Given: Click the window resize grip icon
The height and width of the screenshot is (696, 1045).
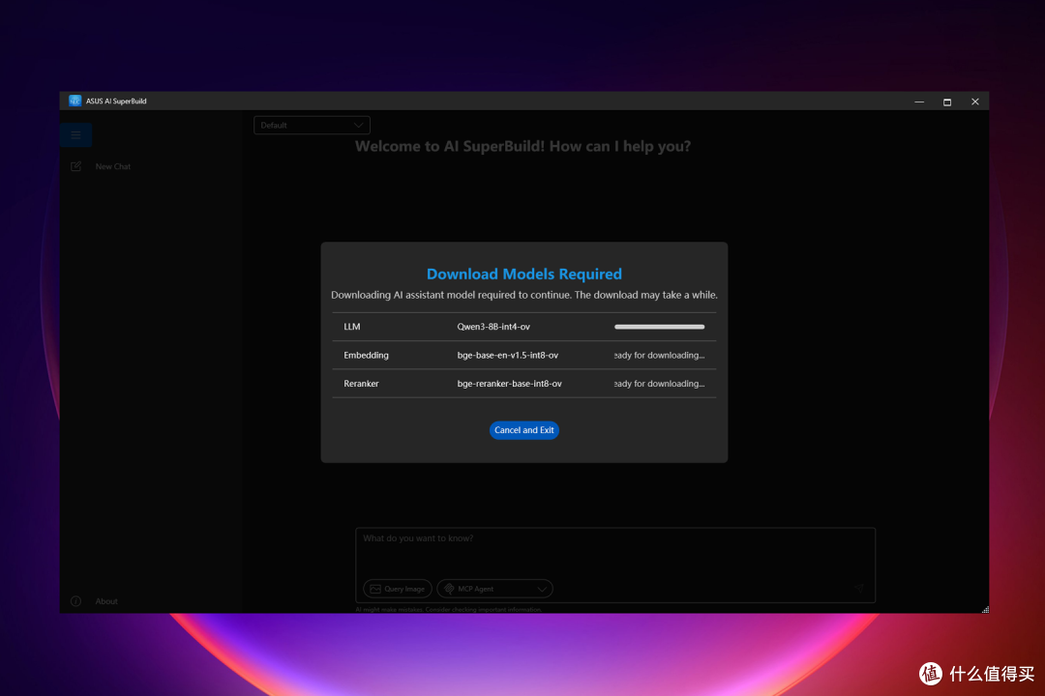Looking at the screenshot, I should point(985,609).
